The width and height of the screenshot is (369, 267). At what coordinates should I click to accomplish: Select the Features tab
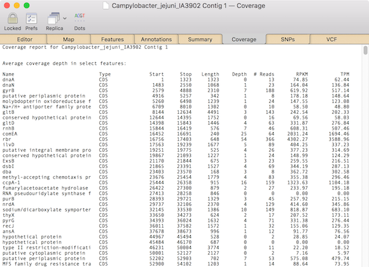tap(112, 39)
